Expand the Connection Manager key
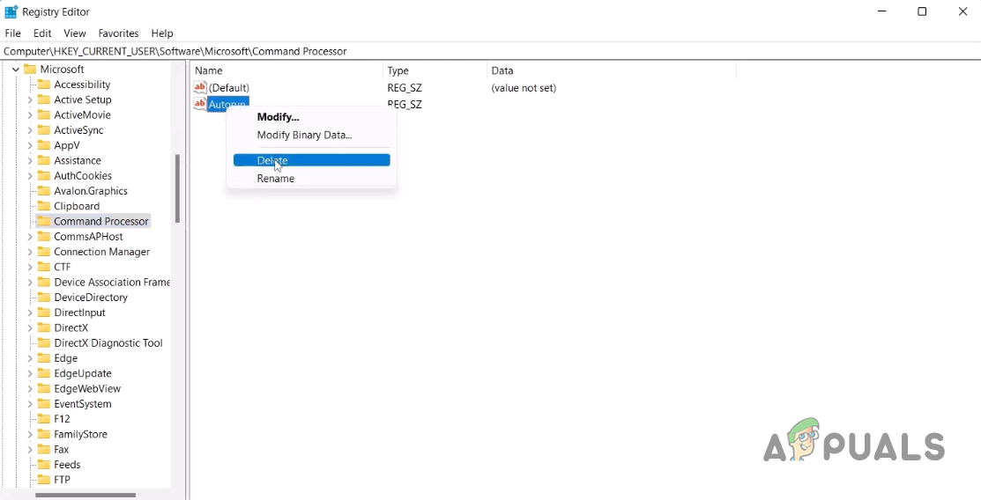 (29, 252)
